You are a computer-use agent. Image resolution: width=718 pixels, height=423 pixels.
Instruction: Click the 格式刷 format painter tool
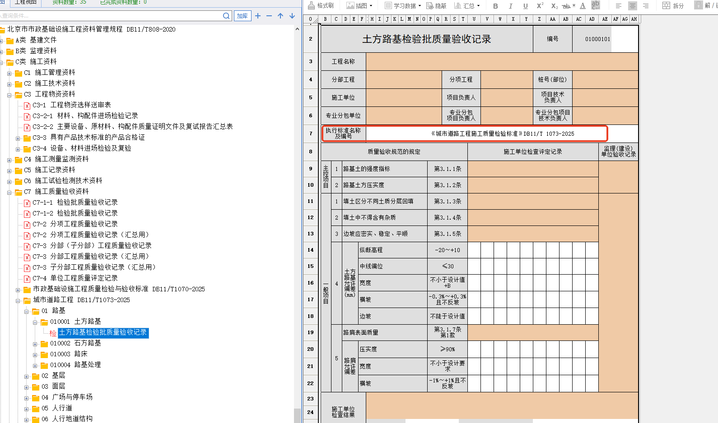tap(321, 5)
